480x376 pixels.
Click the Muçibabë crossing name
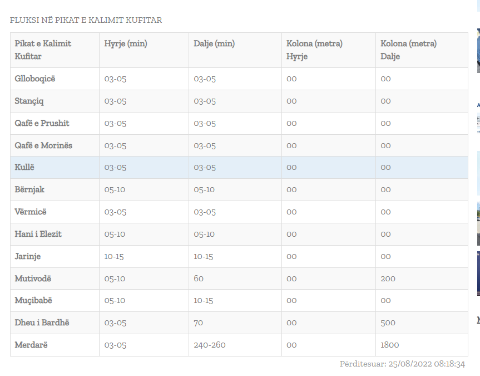pos(33,300)
